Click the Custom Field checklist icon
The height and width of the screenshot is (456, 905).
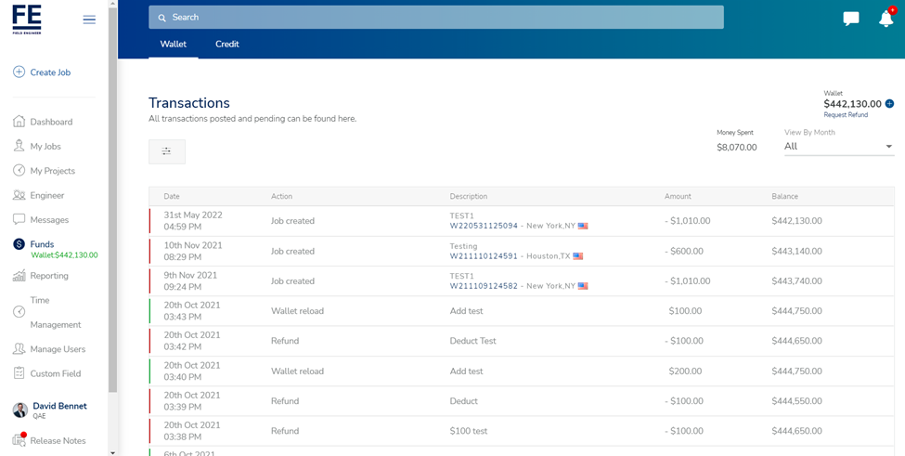(x=19, y=373)
